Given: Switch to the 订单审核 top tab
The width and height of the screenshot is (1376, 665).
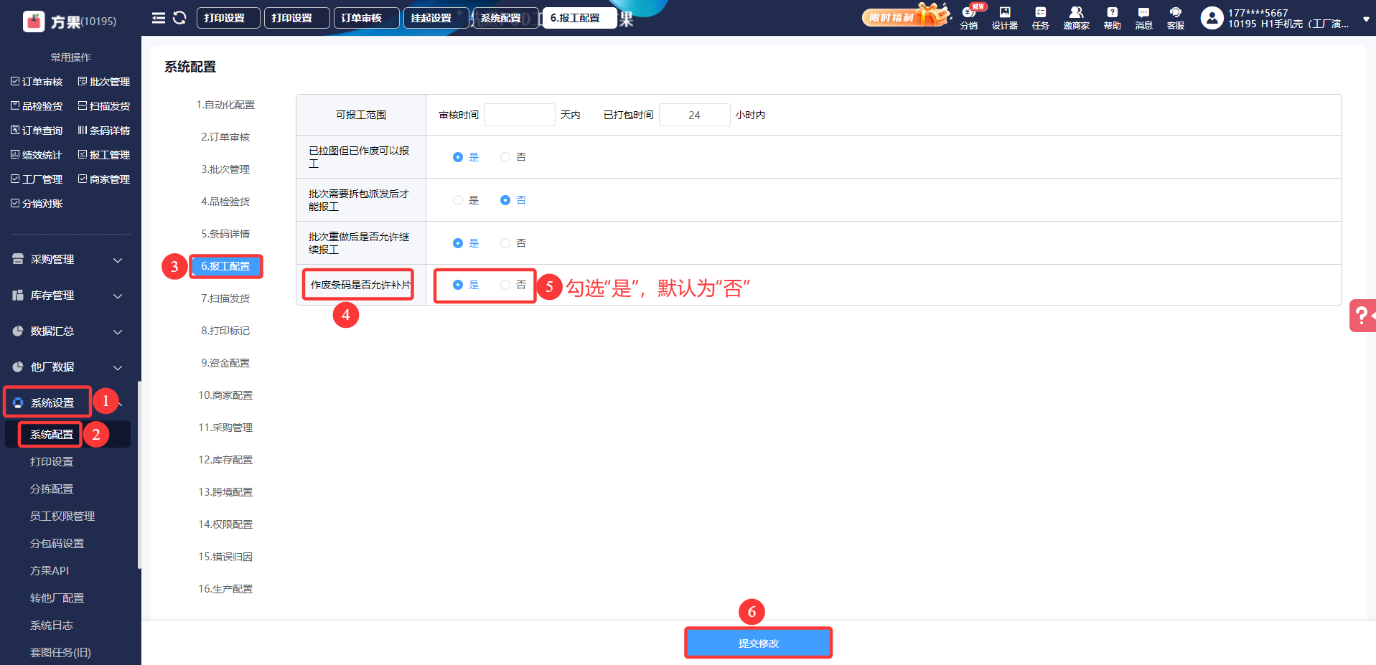Looking at the screenshot, I should (x=366, y=18).
